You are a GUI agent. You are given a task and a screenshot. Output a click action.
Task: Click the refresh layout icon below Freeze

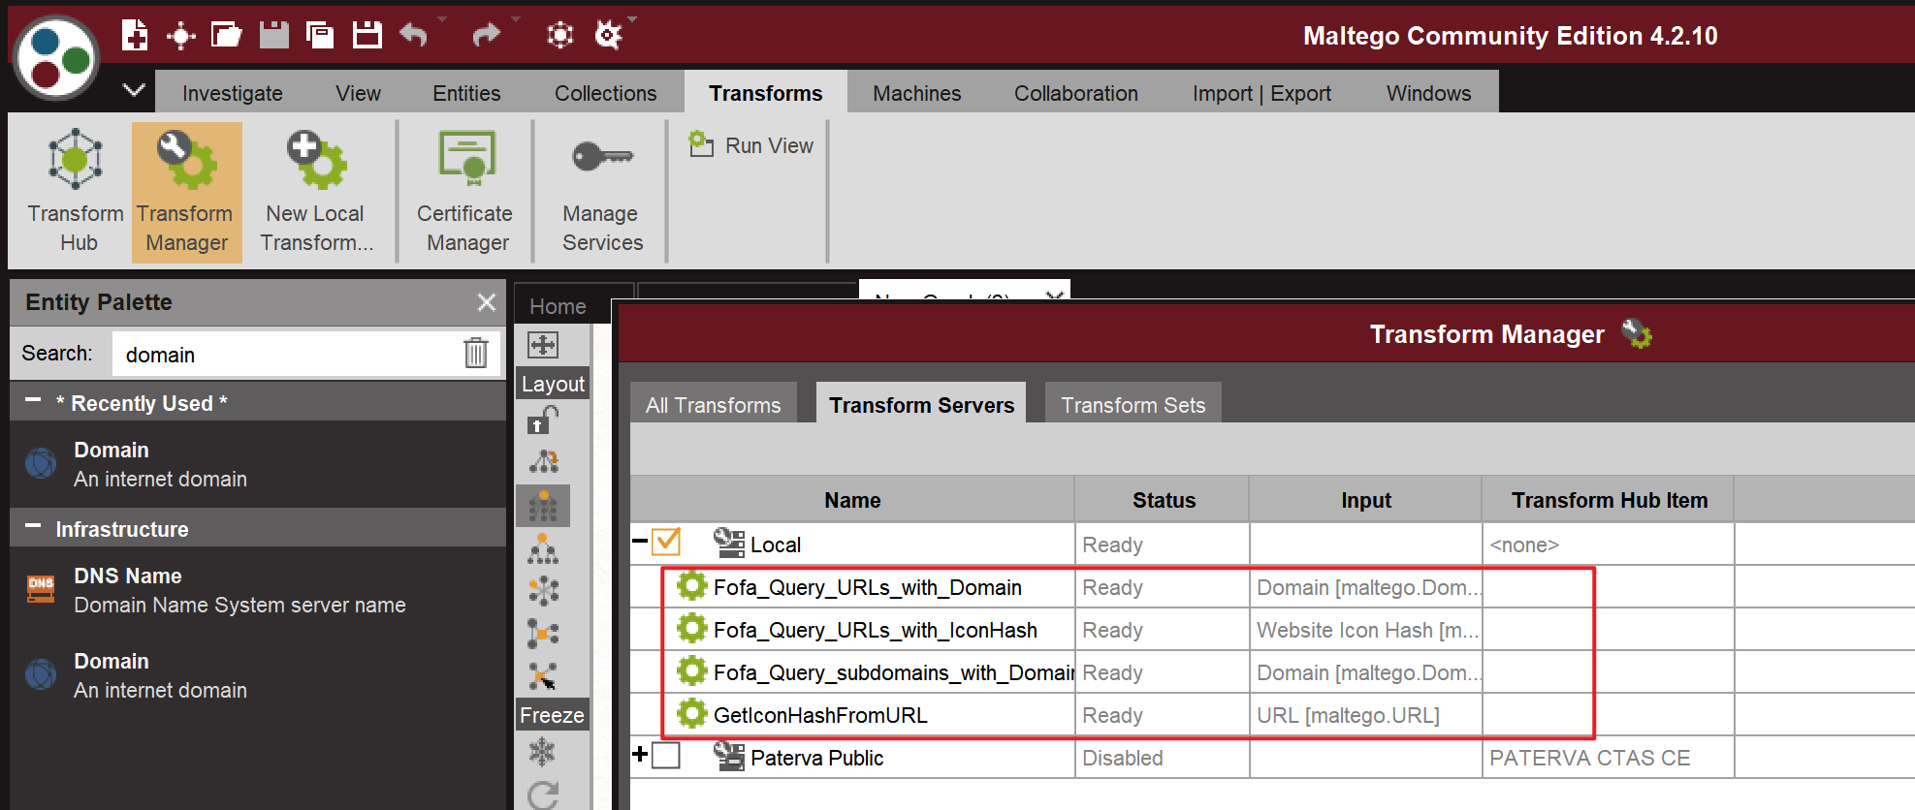coord(543,794)
